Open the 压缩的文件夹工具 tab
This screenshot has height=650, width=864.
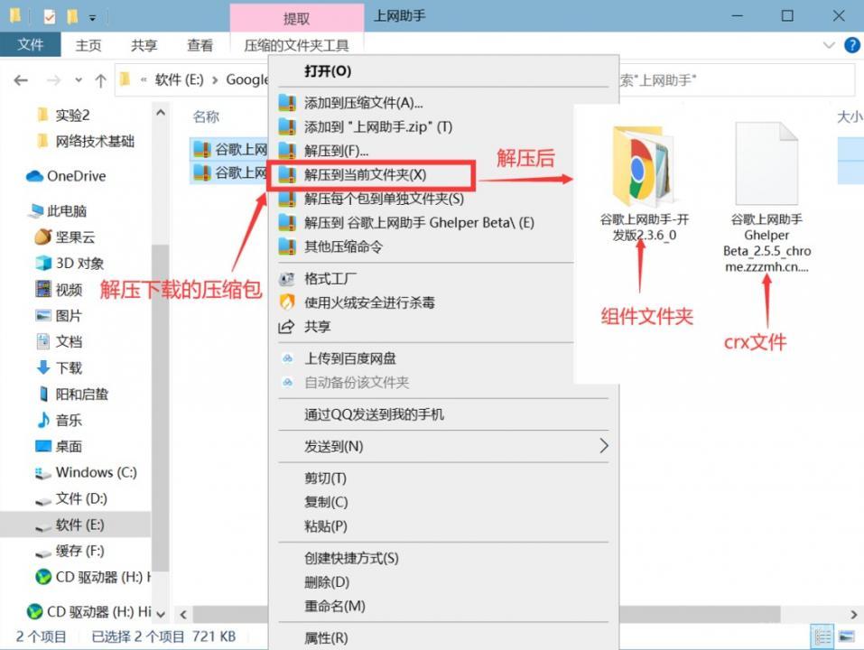[296, 45]
